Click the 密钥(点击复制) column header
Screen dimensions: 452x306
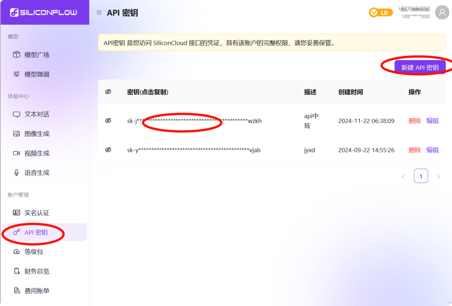click(148, 92)
